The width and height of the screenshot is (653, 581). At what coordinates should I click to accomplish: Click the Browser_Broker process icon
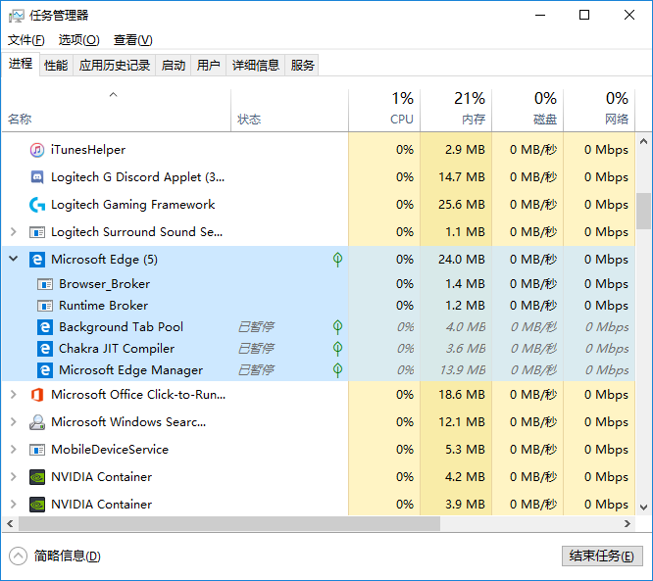(x=45, y=284)
